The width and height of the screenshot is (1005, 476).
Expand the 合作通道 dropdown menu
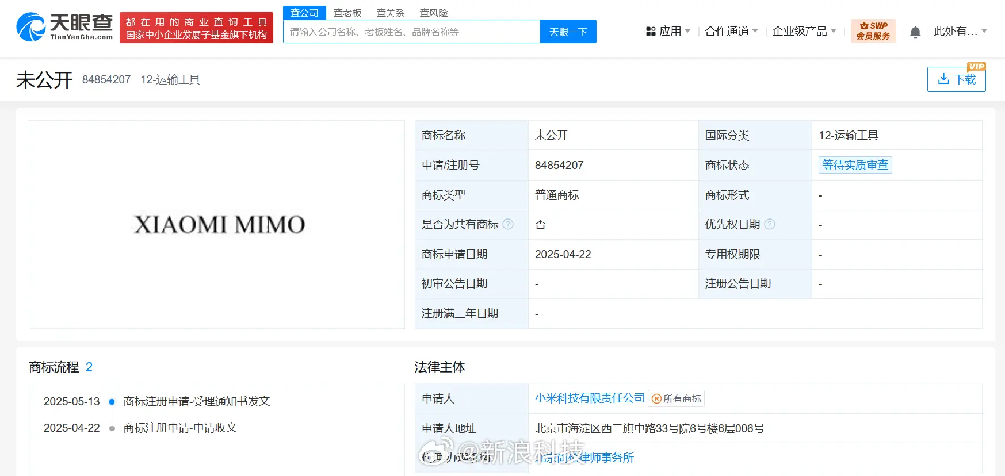tap(731, 32)
